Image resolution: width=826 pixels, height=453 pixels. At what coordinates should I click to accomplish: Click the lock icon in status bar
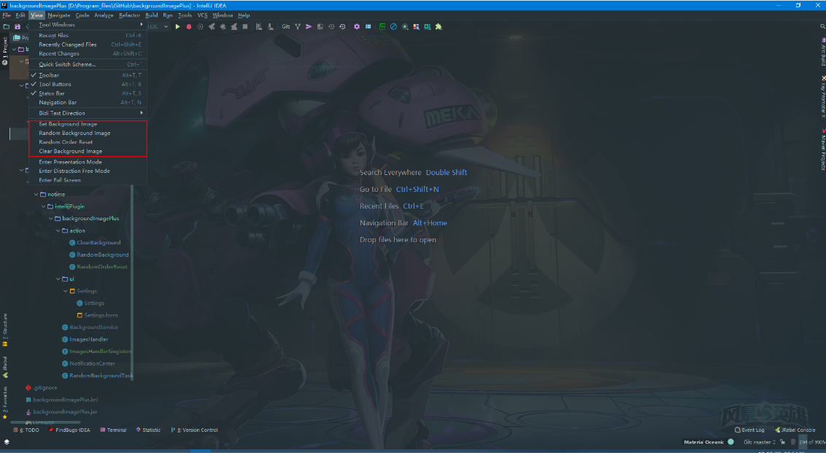pos(783,442)
